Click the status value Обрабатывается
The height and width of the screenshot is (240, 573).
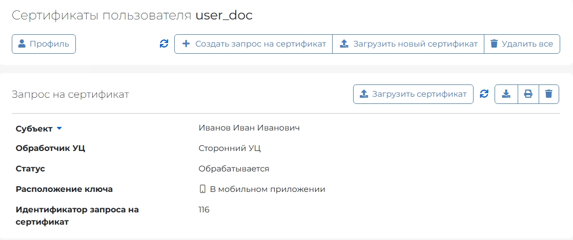[x=234, y=169]
